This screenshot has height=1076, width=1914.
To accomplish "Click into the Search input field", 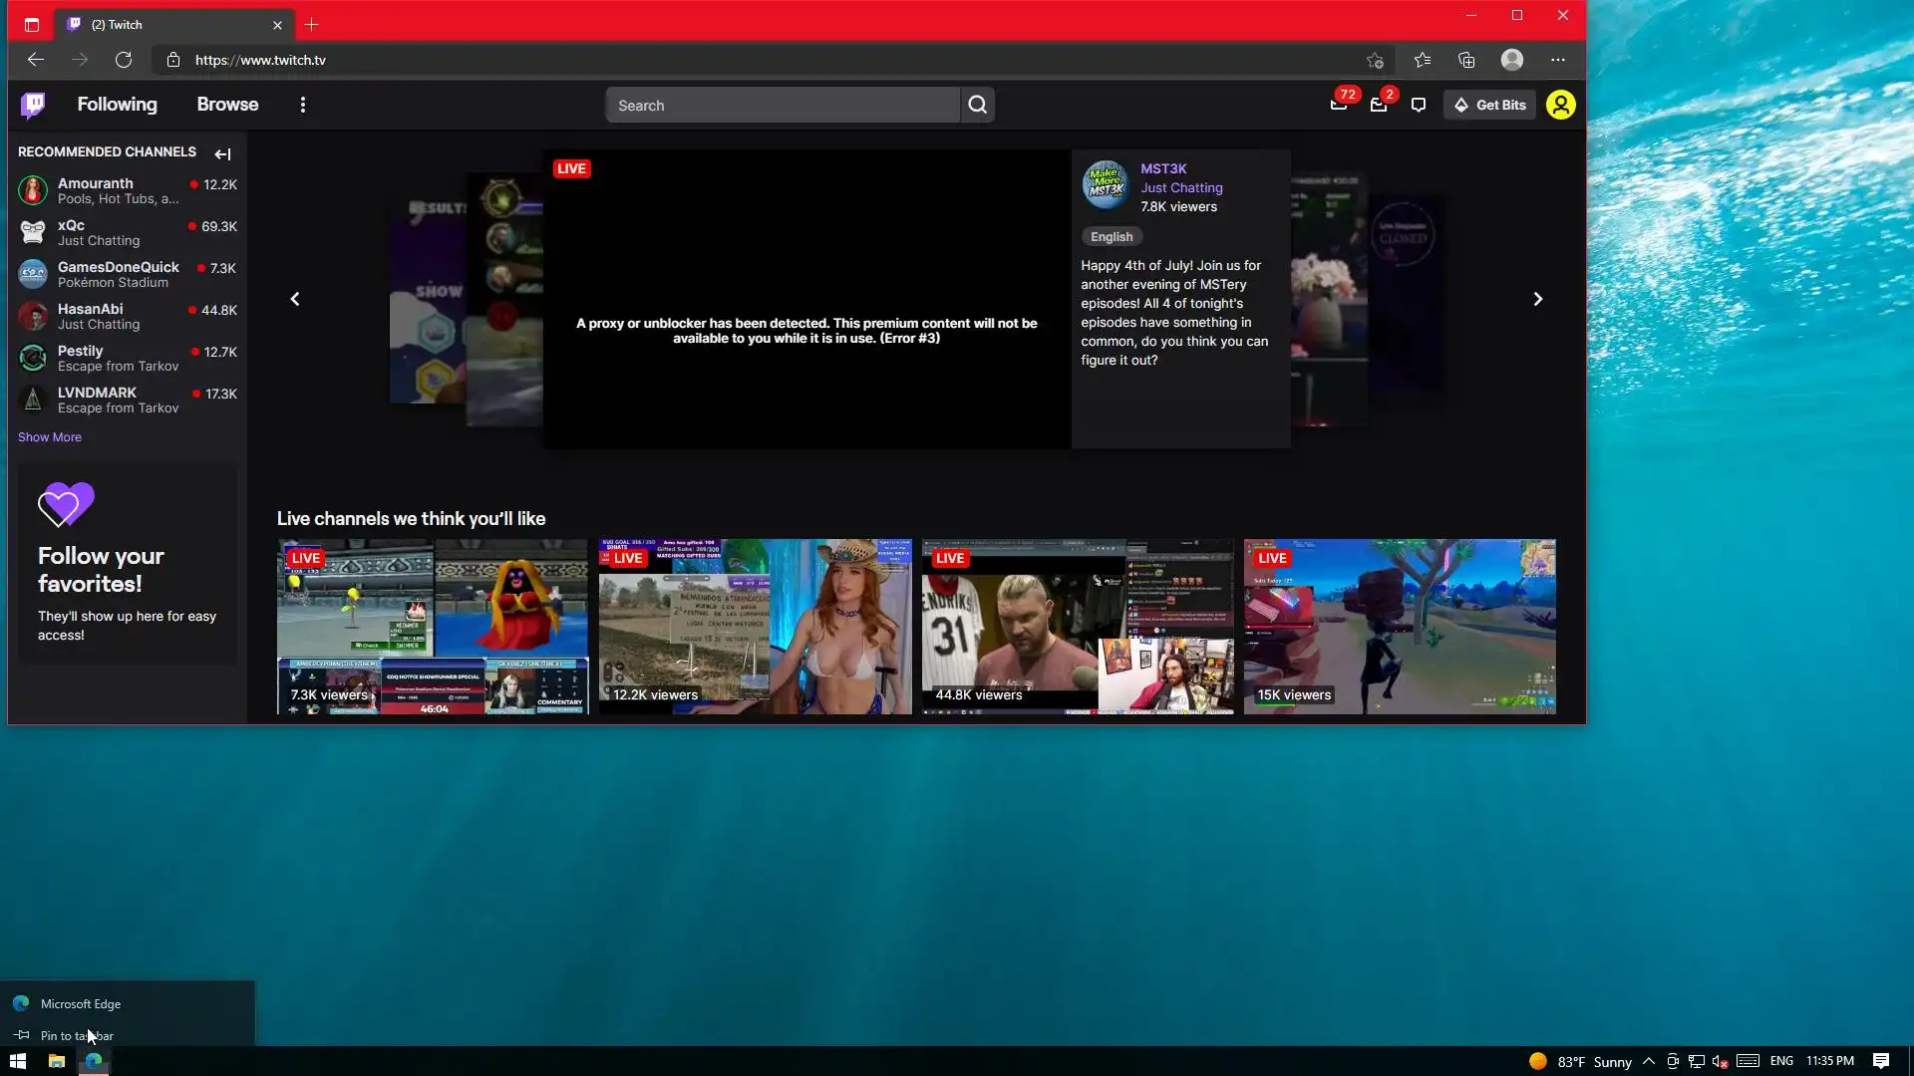I will click(783, 106).
